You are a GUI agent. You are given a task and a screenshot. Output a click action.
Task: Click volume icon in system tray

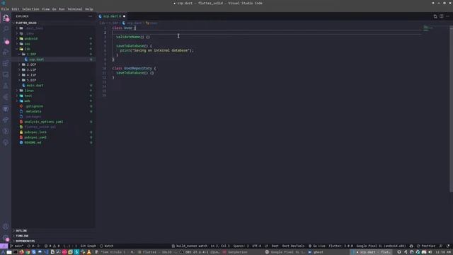pos(430,252)
